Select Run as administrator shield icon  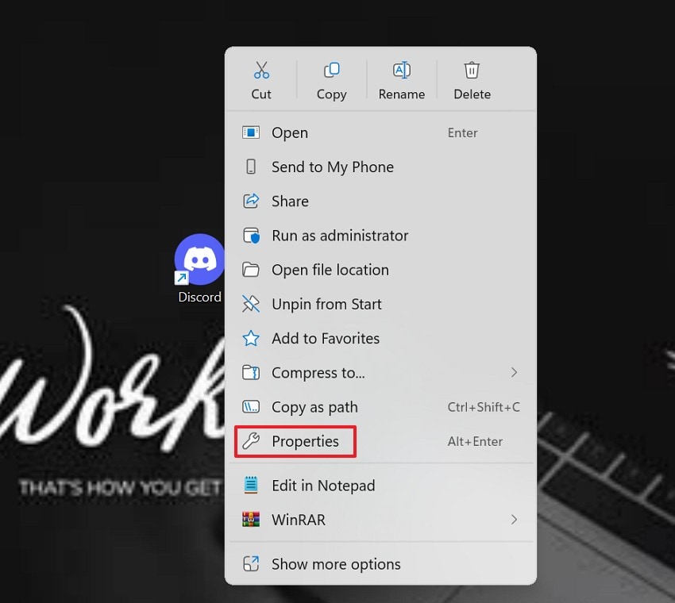tap(250, 236)
